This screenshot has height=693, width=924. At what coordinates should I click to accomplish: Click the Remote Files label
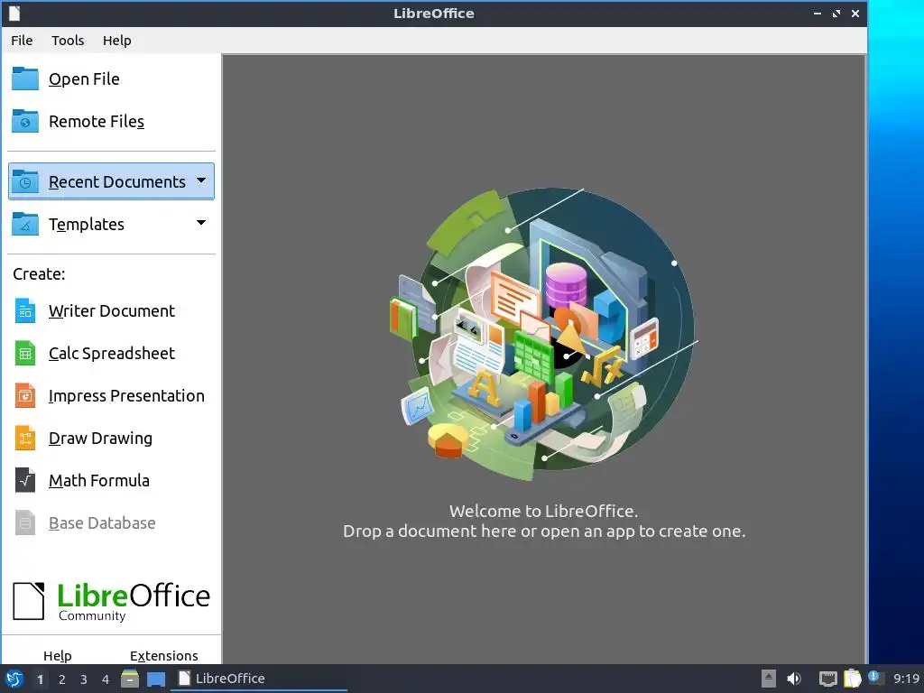(97, 122)
